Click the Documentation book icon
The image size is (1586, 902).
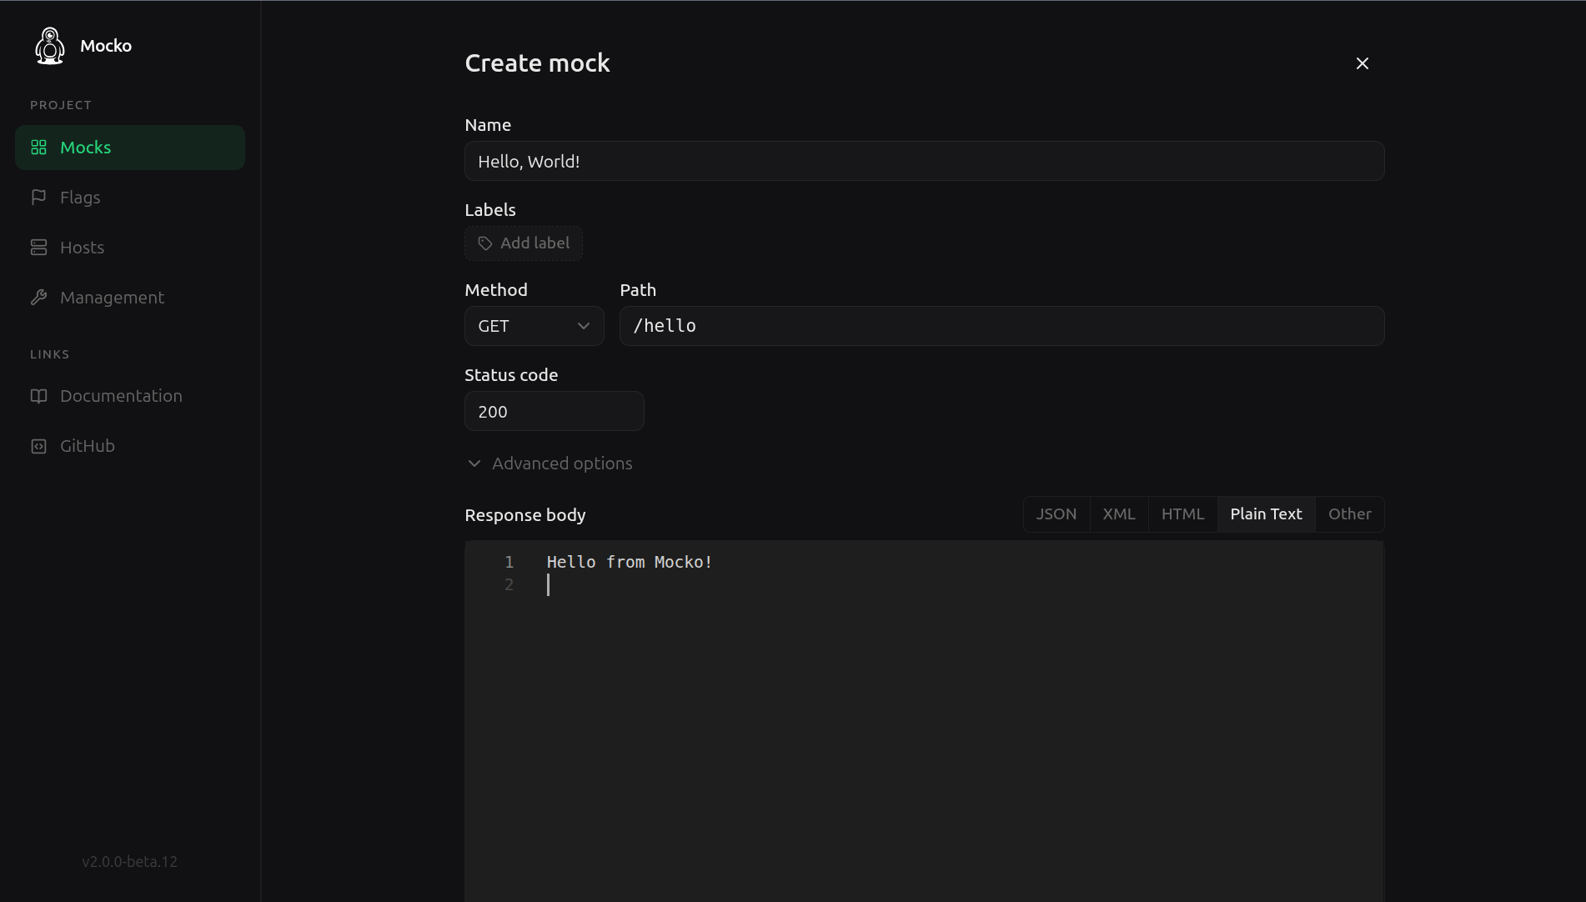38,396
